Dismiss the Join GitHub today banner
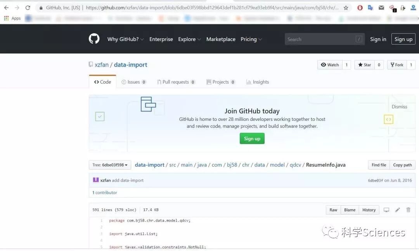This screenshot has width=419, height=251. pyautogui.click(x=399, y=107)
